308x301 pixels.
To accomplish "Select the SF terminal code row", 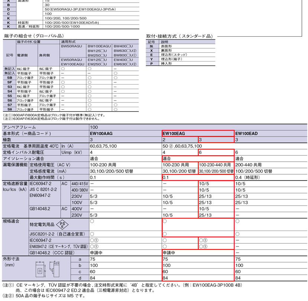I will (x=71, y=82).
